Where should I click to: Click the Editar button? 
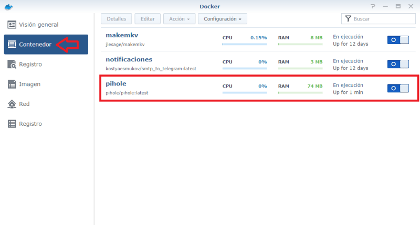[148, 19]
